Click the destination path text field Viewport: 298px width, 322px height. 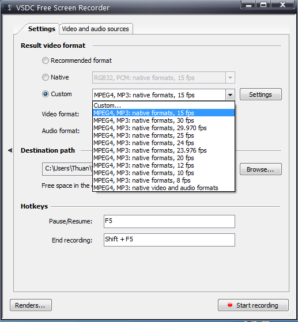67,169
